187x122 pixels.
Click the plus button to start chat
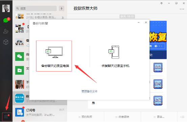pyautogui.click(x=61, y=8)
